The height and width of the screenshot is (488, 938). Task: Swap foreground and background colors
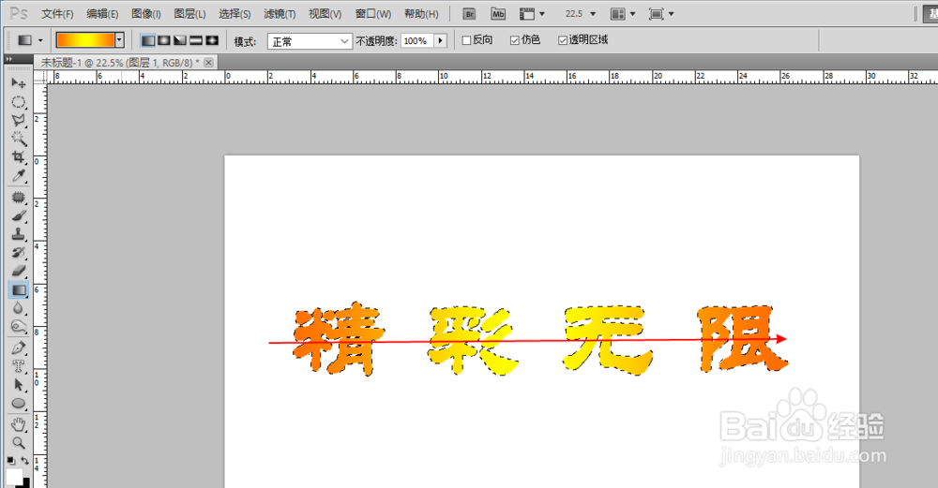point(25,461)
